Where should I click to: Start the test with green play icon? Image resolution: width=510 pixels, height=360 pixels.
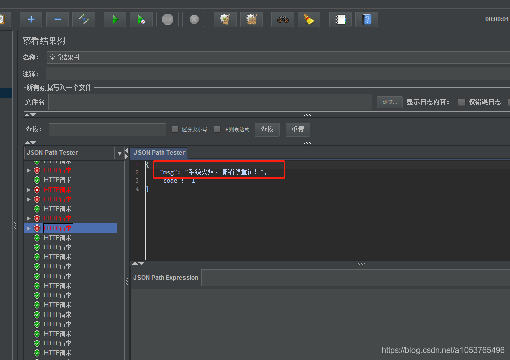[x=115, y=19]
